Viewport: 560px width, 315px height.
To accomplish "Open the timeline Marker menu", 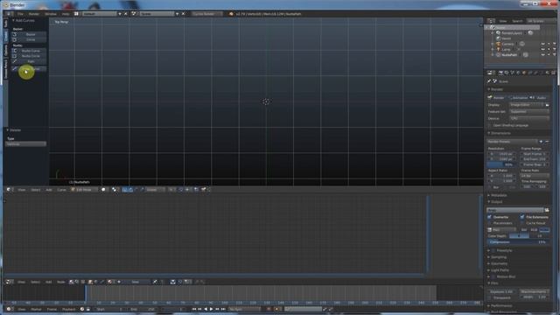I will [x=36, y=309].
